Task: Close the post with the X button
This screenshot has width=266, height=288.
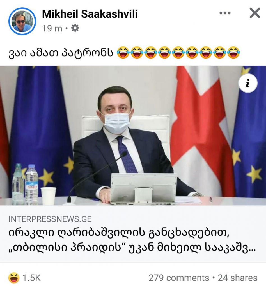Action: (x=255, y=13)
